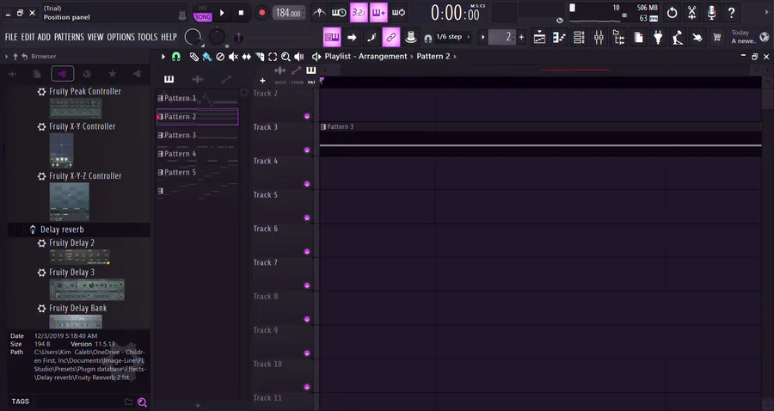Click the 184.000 tempo field
This screenshot has height=411, width=774.
coord(288,13)
